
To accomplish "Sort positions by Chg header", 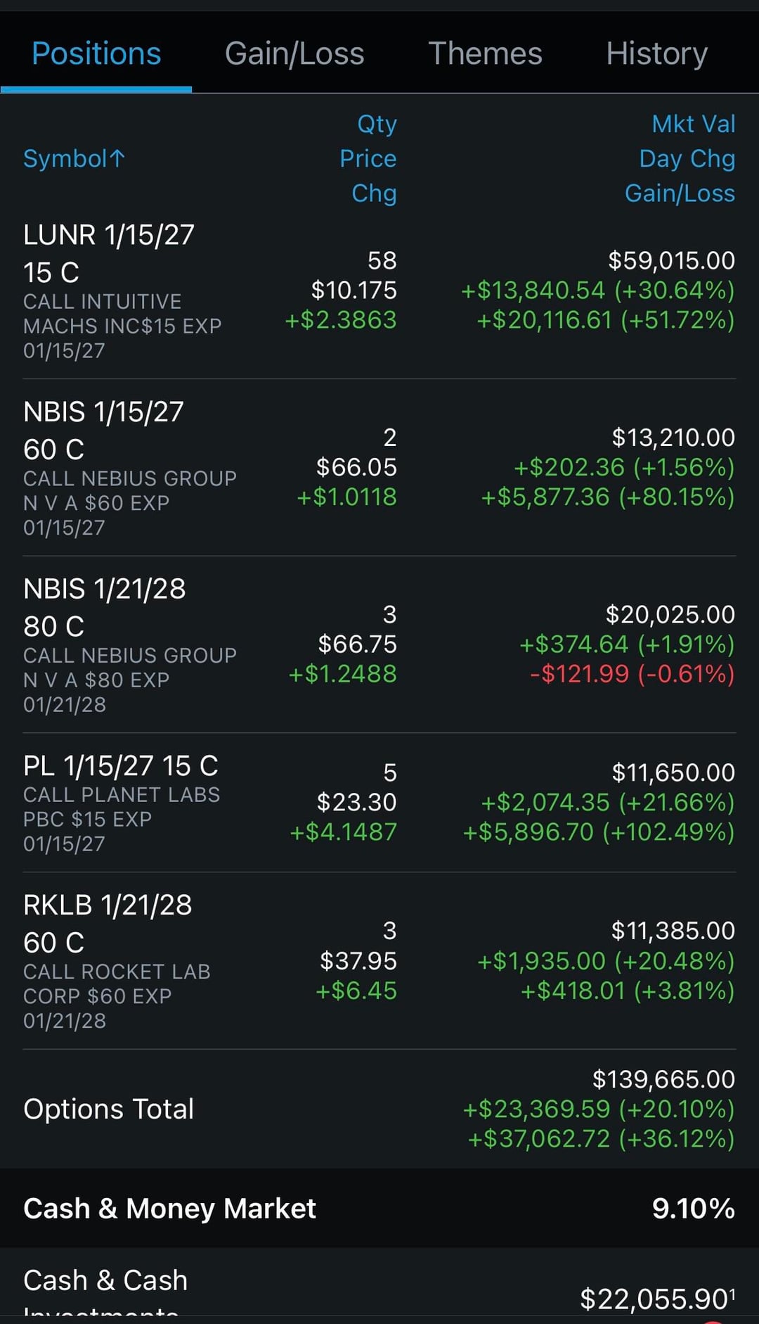I will click(374, 193).
